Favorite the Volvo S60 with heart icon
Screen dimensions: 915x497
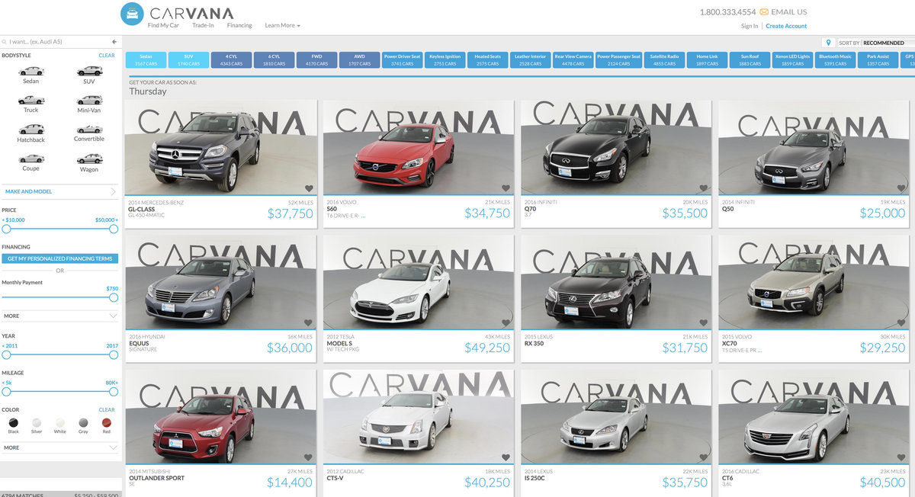tap(506, 188)
